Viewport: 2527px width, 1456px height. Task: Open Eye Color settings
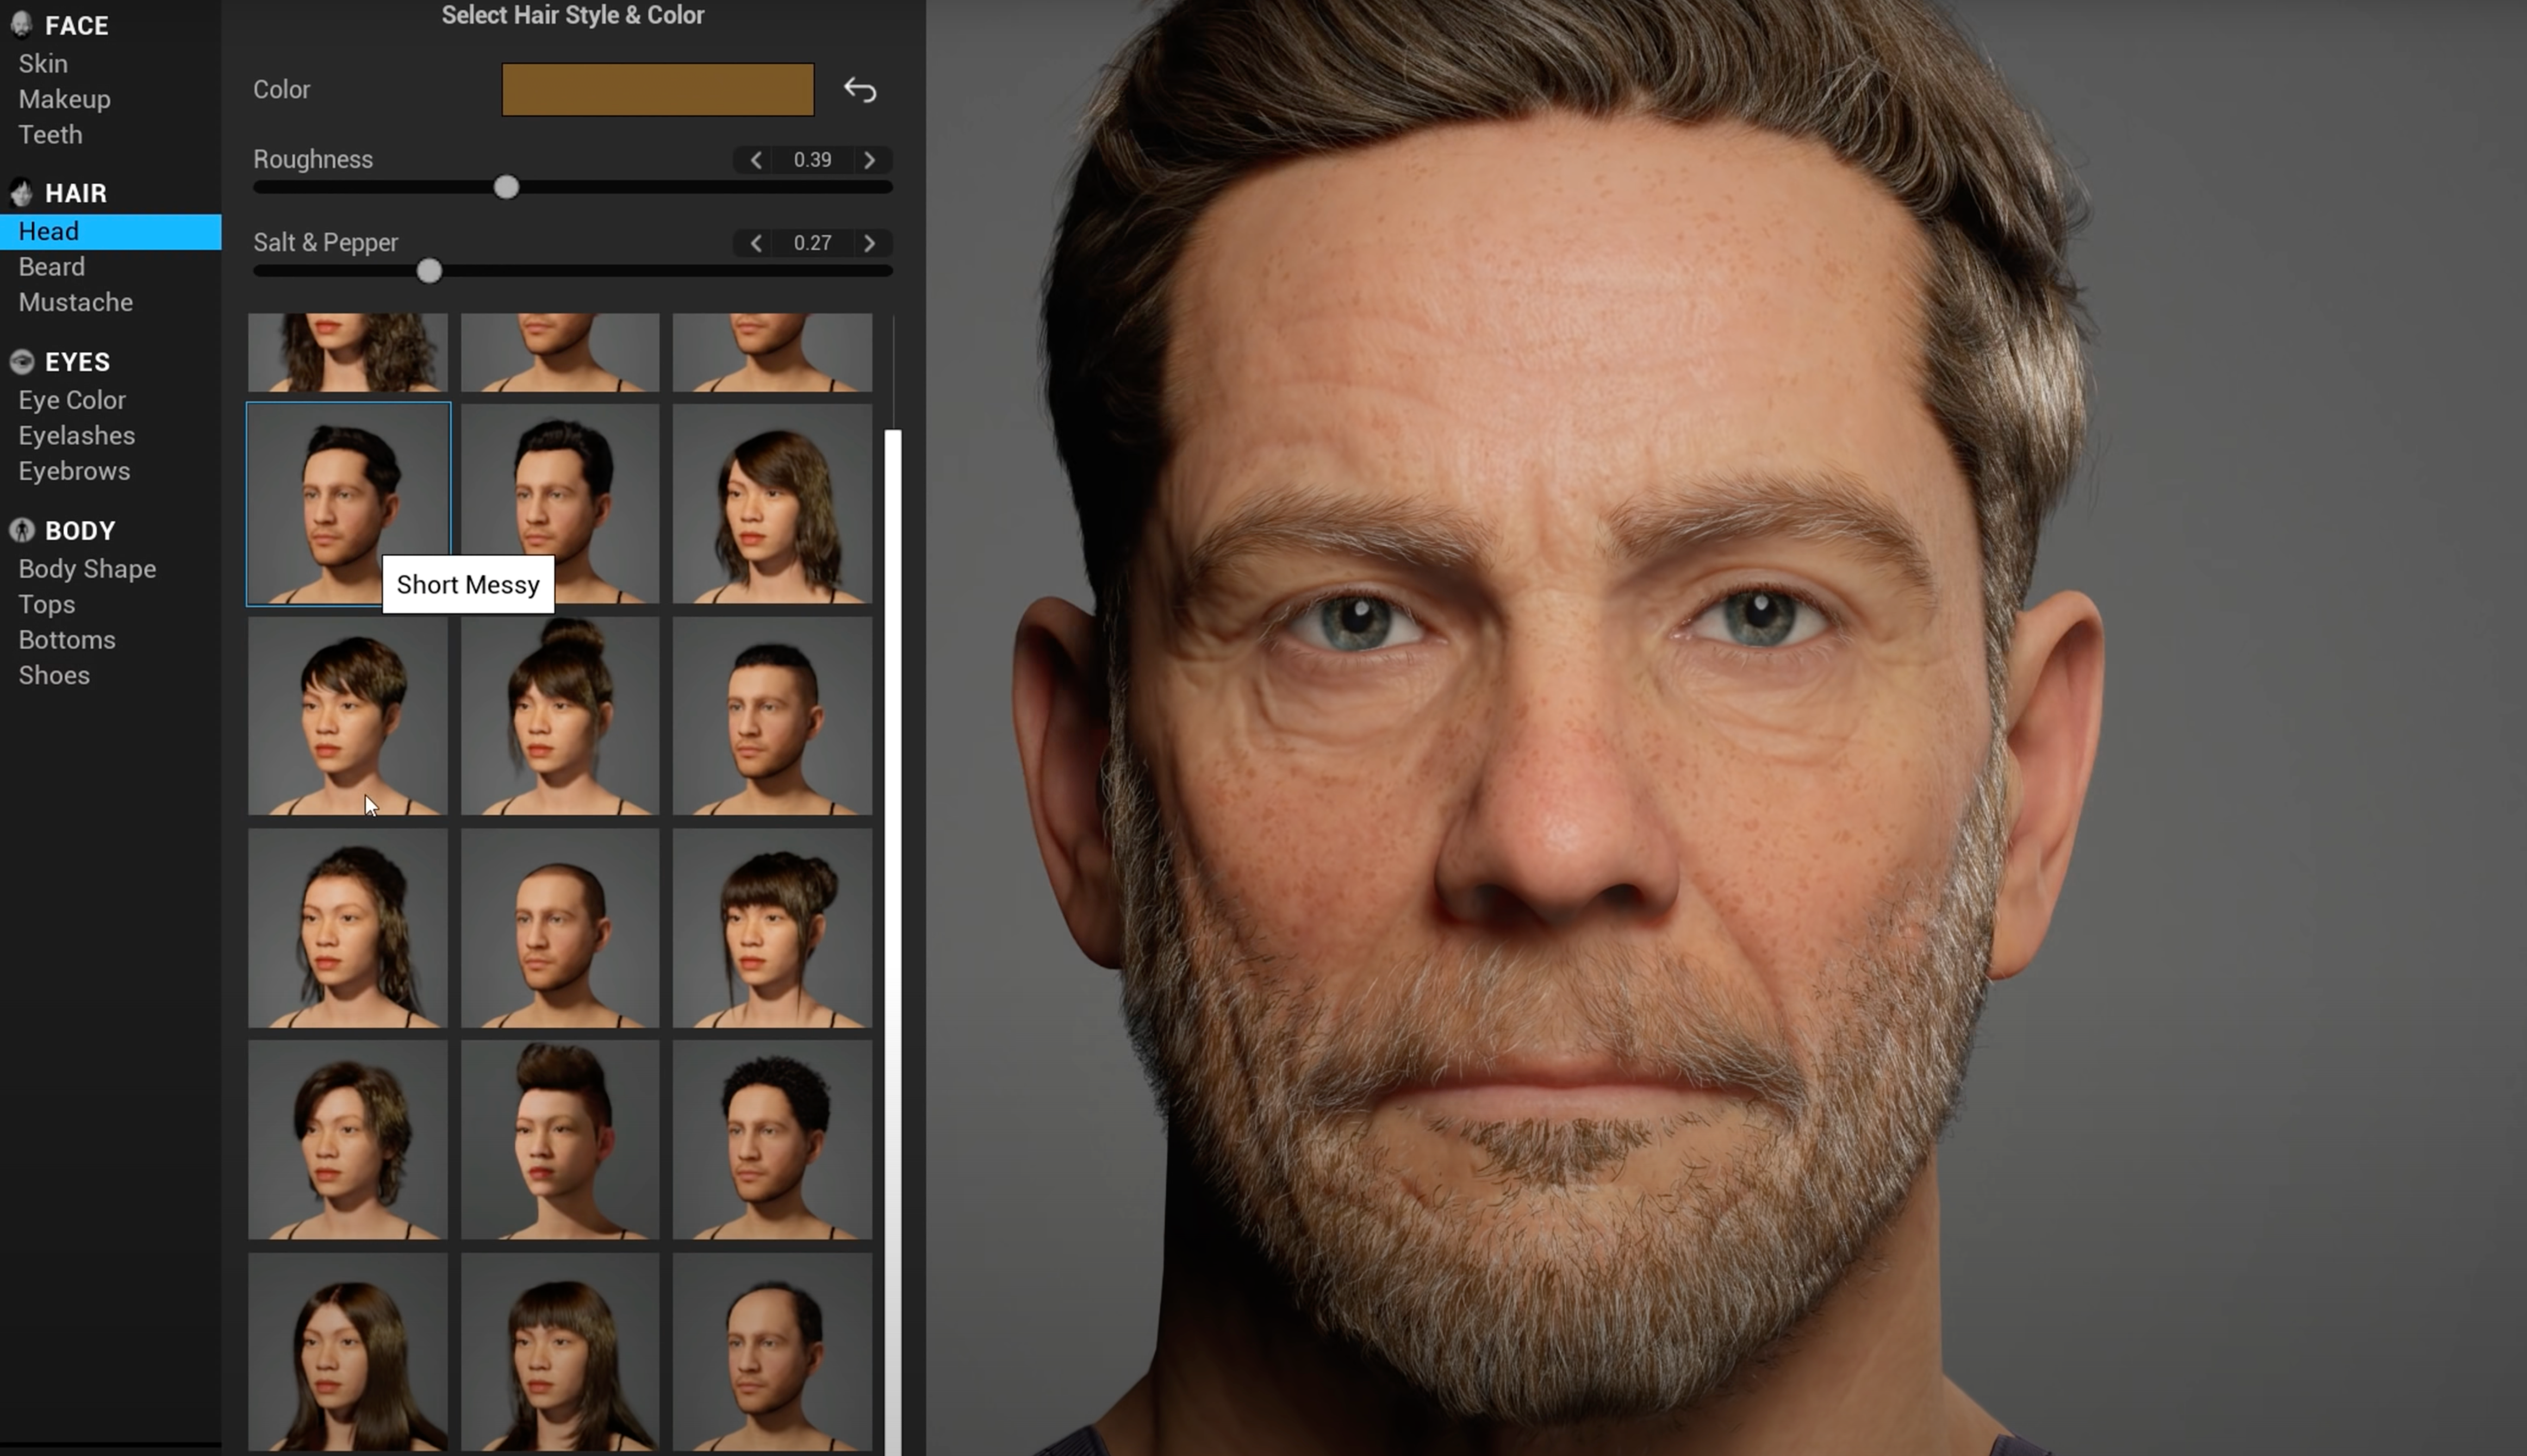pos(72,400)
